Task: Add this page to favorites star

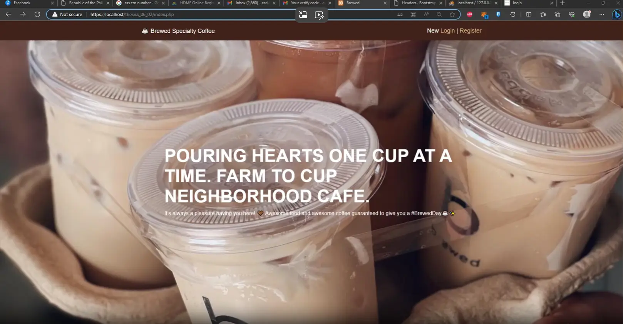Action: pos(452,14)
